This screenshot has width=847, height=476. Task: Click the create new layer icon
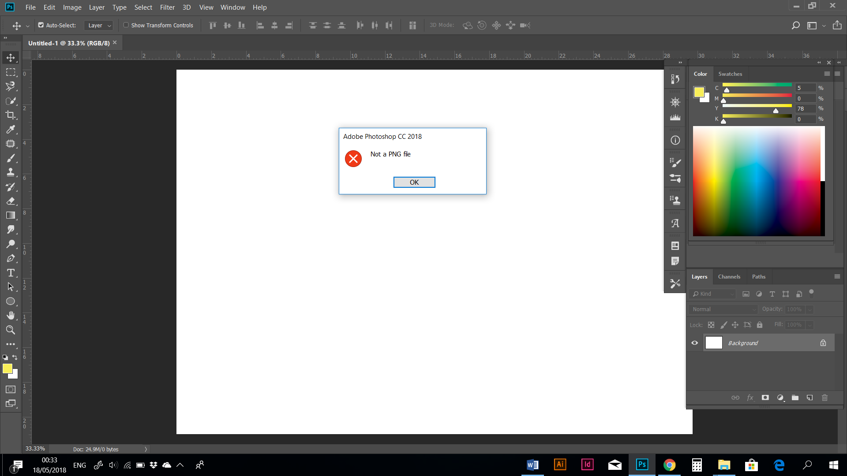pos(810,398)
